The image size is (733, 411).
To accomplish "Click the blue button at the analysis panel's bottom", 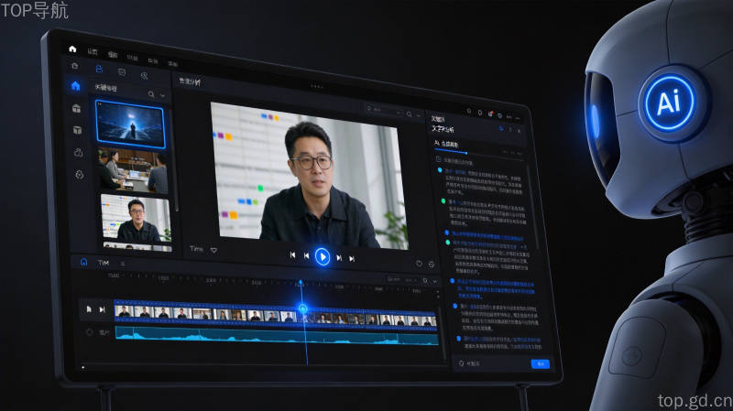I will [541, 363].
